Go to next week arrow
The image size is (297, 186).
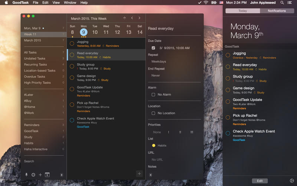coord(139,18)
